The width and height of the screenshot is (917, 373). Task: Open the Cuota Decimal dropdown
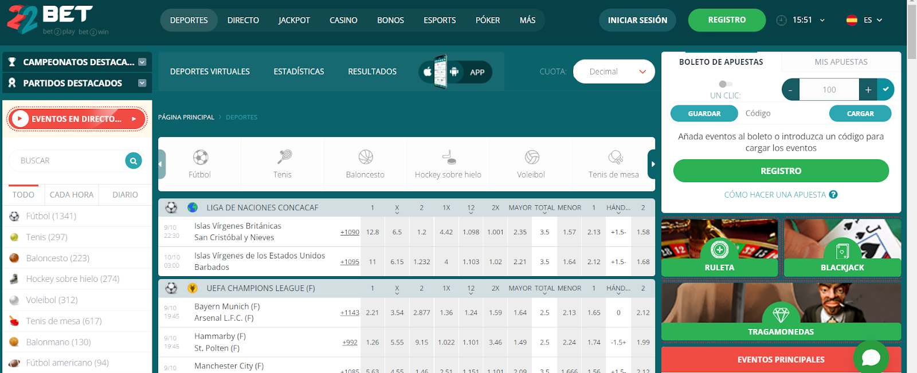pyautogui.click(x=614, y=72)
